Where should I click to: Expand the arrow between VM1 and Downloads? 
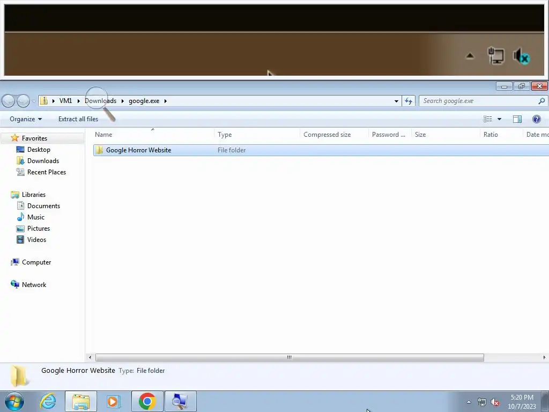(x=78, y=101)
